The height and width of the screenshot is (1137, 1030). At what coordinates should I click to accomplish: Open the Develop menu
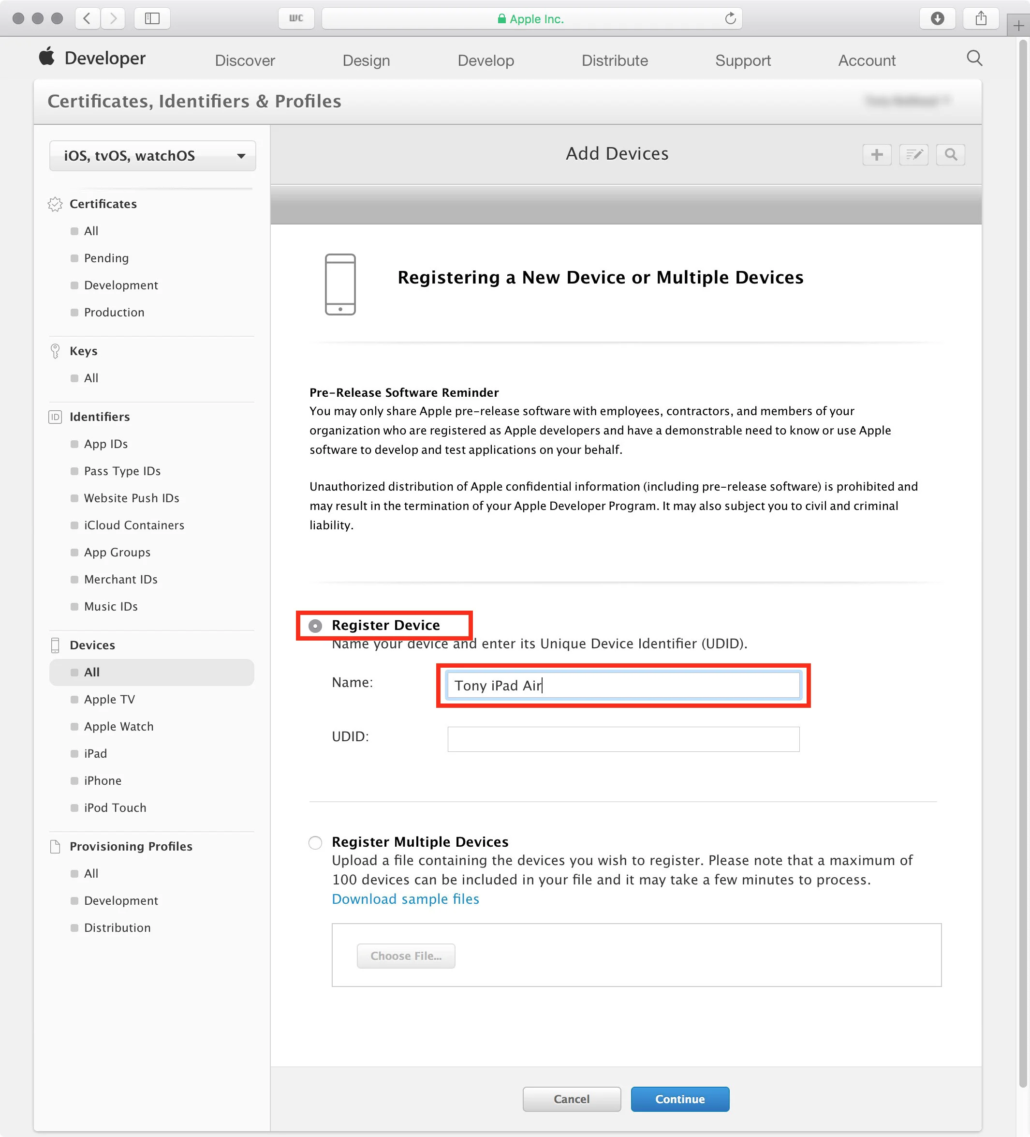click(486, 60)
